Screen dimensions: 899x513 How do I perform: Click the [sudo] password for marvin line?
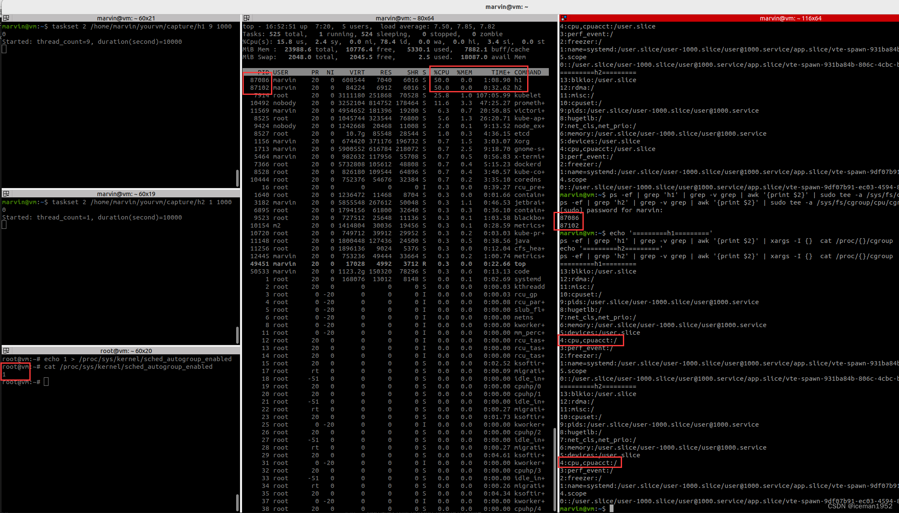click(x=611, y=210)
